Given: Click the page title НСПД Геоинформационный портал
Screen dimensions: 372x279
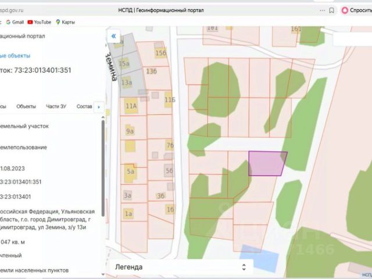Looking at the screenshot, I should pyautogui.click(x=161, y=10).
